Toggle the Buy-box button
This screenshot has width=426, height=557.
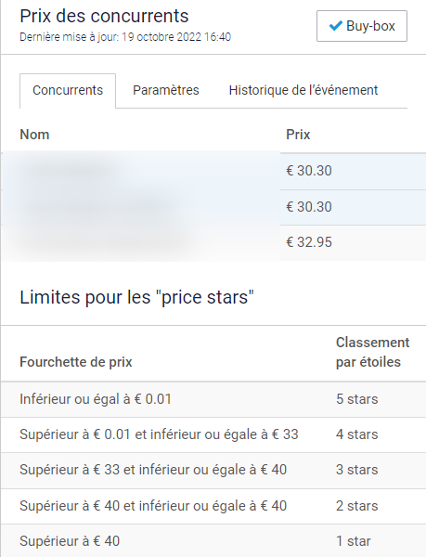[362, 26]
